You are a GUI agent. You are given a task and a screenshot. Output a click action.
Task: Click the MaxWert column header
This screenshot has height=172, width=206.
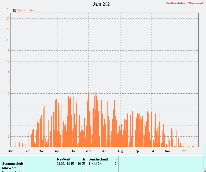point(64,159)
